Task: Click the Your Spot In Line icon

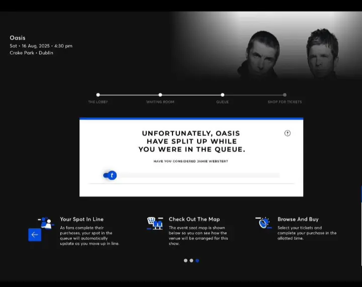Action: tap(46, 223)
